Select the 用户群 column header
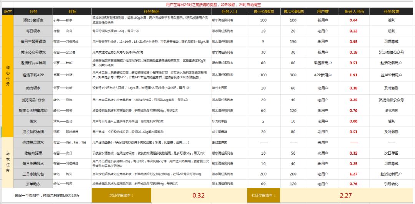Viewport: 415px width, 204px height. [323, 12]
